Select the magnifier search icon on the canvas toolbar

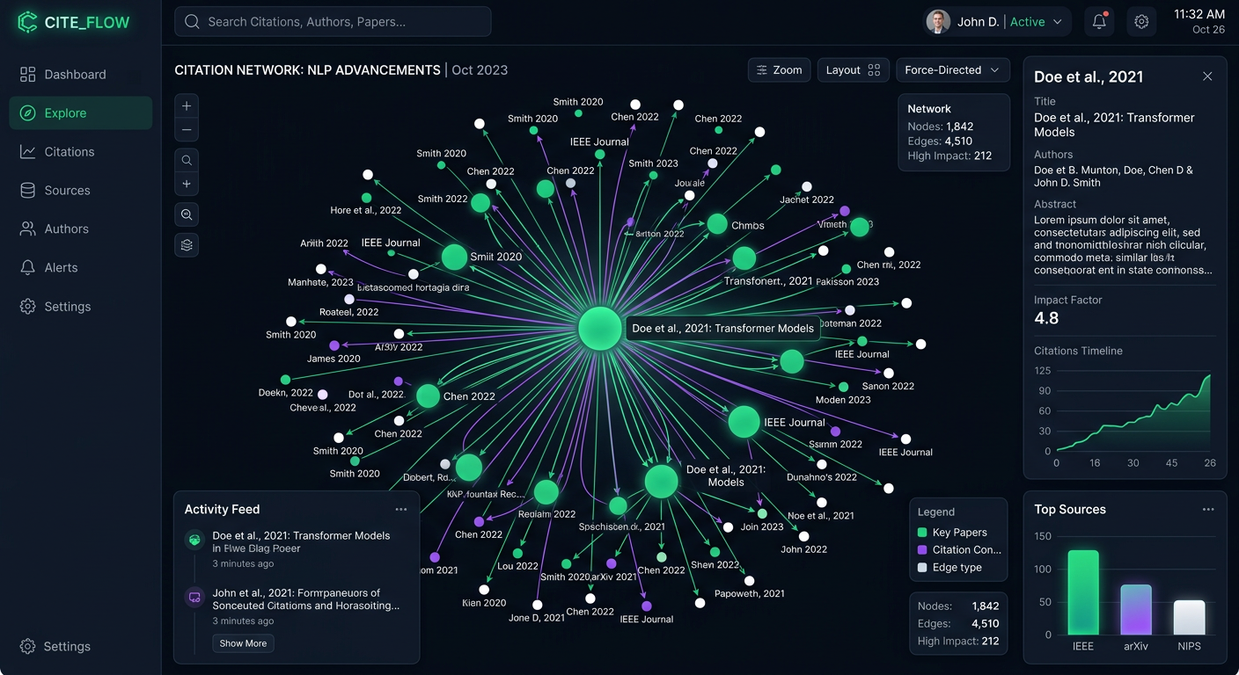point(186,160)
